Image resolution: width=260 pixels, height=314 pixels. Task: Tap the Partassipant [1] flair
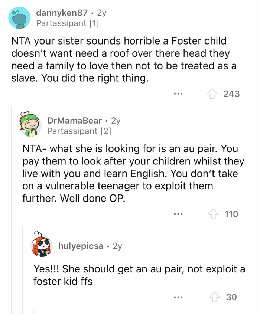(68, 23)
